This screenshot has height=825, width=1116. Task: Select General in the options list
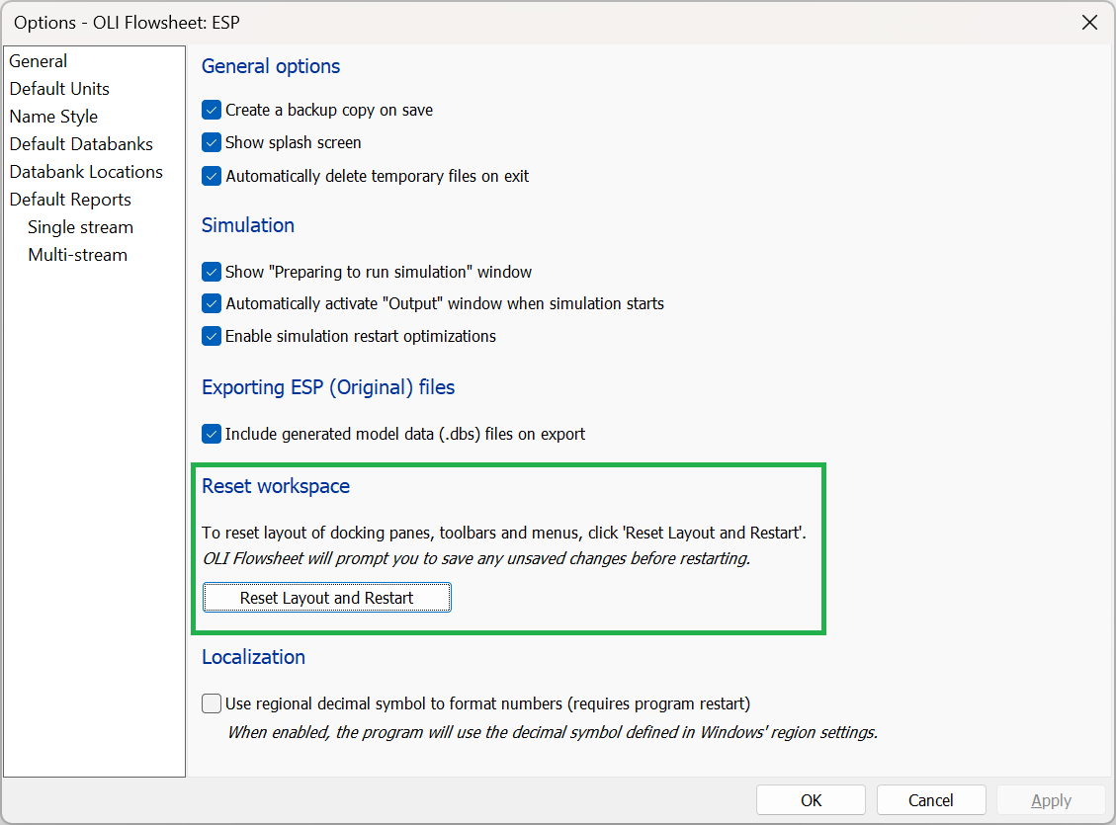pos(39,61)
